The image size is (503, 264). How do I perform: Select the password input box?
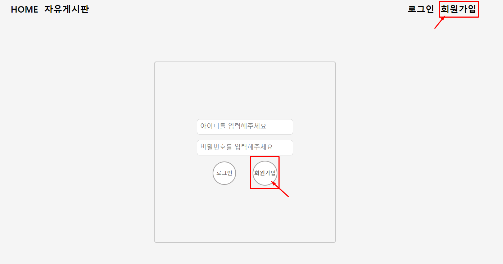245,147
